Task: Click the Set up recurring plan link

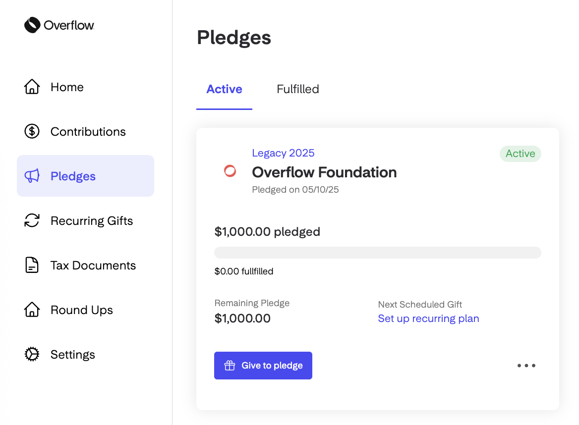Action: coord(428,319)
